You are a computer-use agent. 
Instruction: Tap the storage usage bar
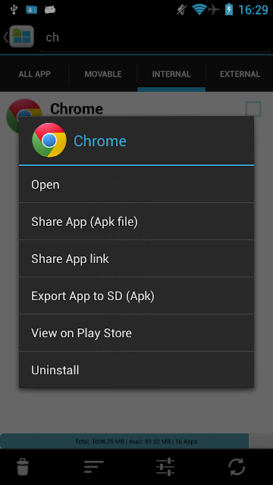pyautogui.click(x=136, y=441)
